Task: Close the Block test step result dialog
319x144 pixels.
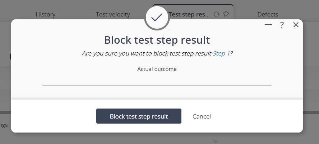Action: (296, 25)
